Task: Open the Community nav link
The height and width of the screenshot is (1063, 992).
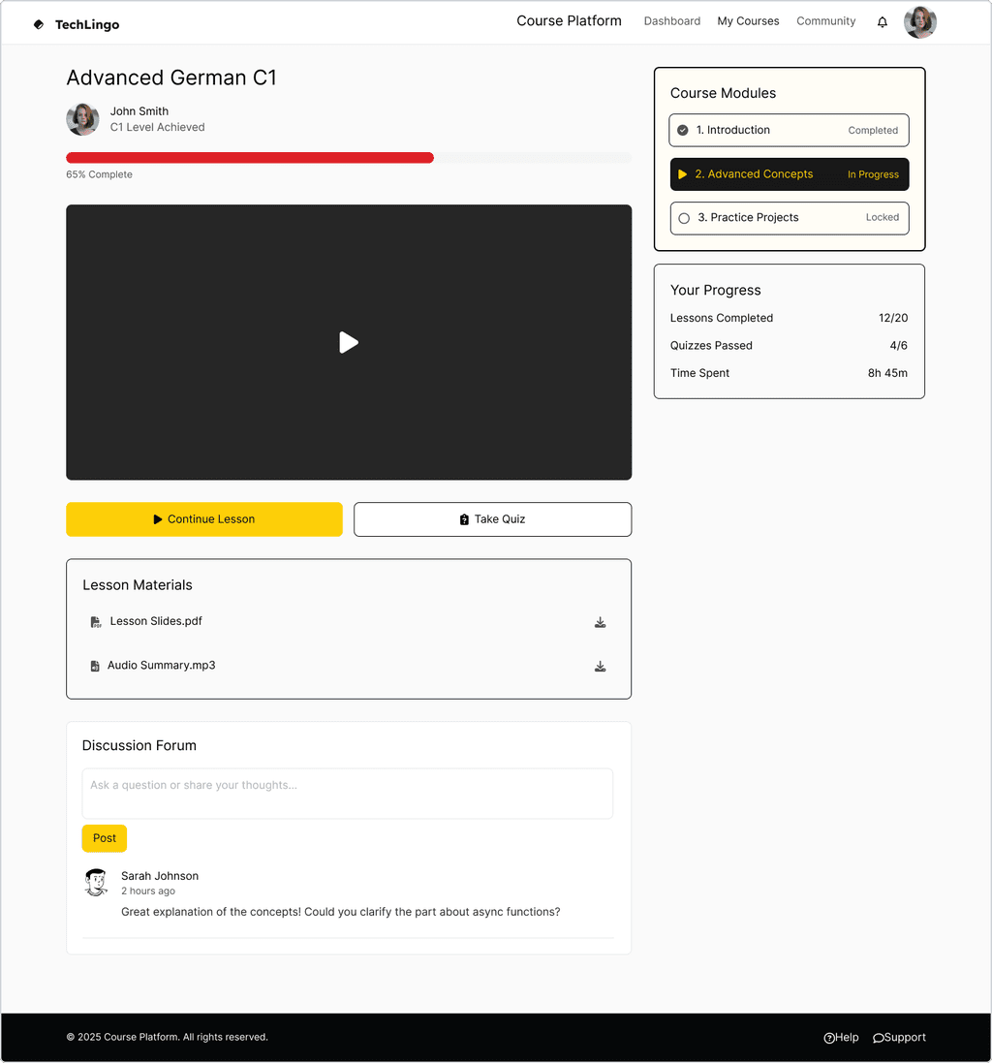Action: tap(826, 21)
